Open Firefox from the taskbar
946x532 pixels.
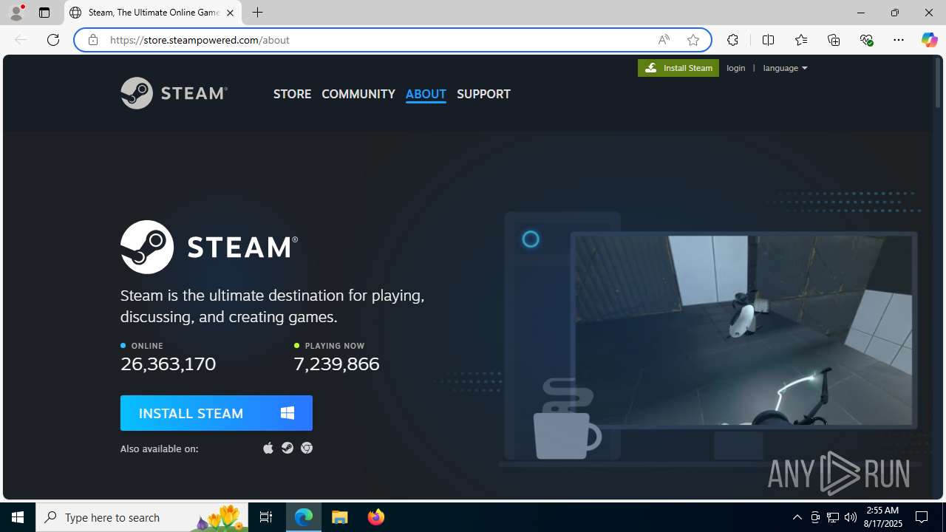(375, 517)
